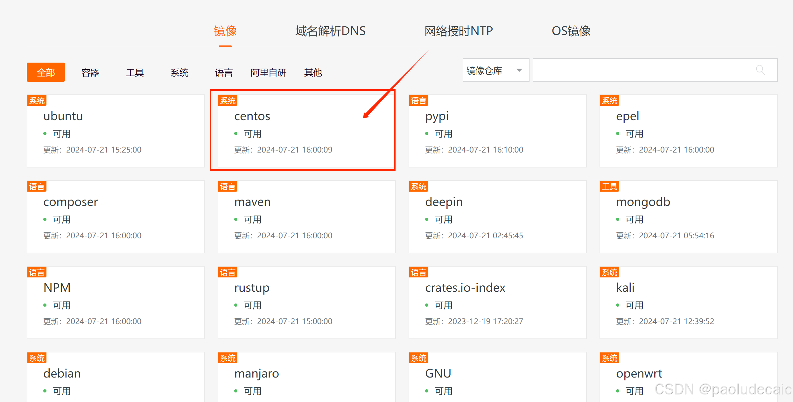Click the 可用 status on NPM card
The width and height of the screenshot is (793, 402).
pyautogui.click(x=62, y=305)
